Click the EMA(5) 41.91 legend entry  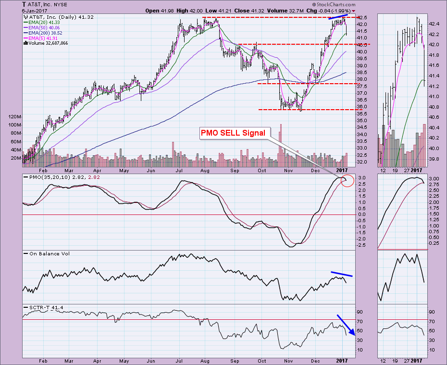pyautogui.click(x=40, y=38)
